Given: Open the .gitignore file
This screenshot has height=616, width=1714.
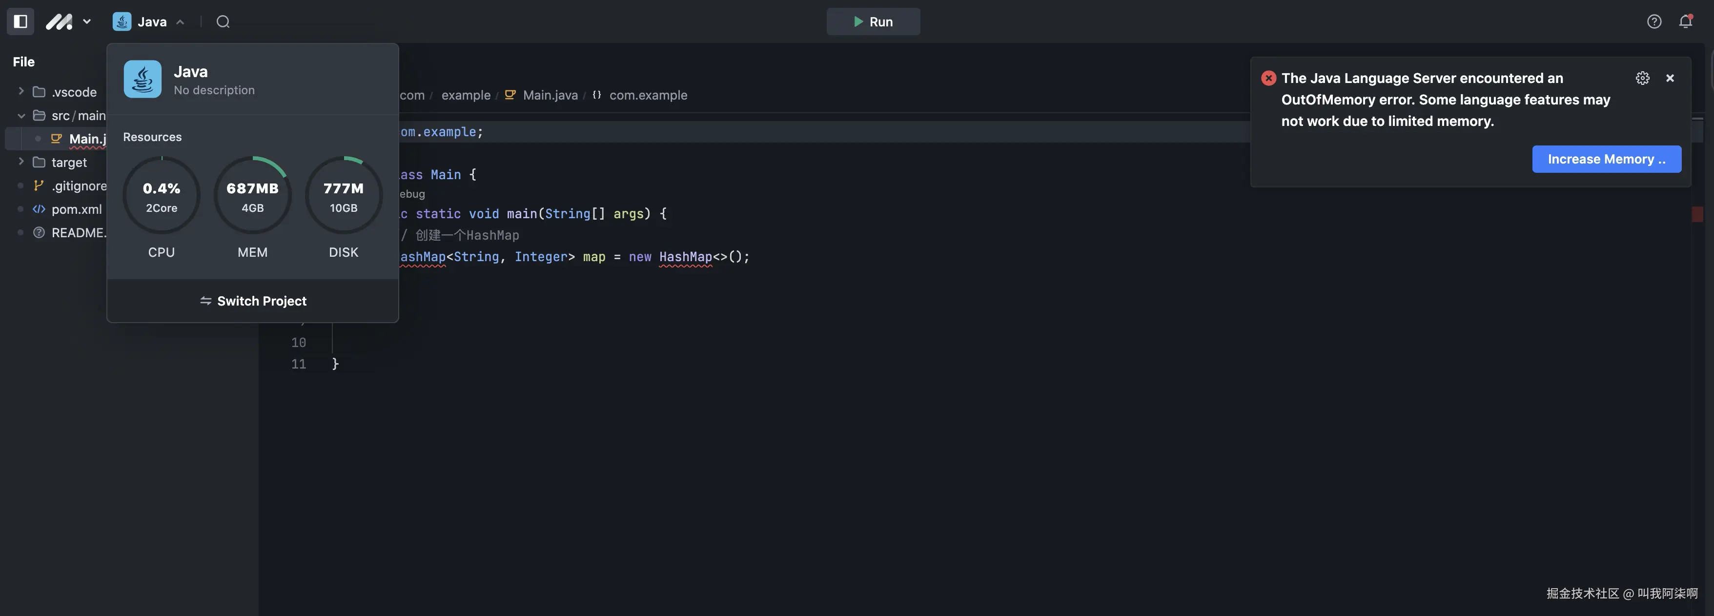Looking at the screenshot, I should pyautogui.click(x=79, y=185).
